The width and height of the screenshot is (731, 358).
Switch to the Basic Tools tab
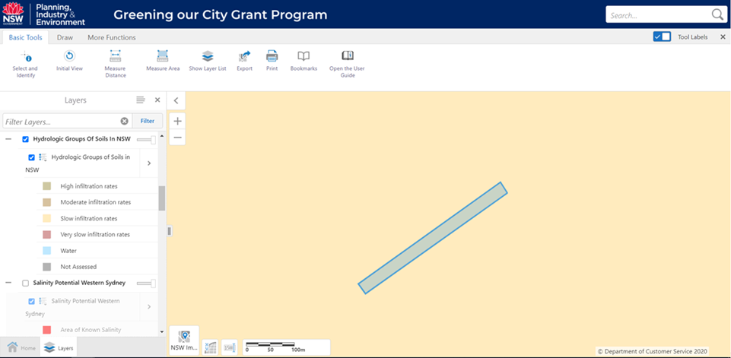click(x=26, y=37)
